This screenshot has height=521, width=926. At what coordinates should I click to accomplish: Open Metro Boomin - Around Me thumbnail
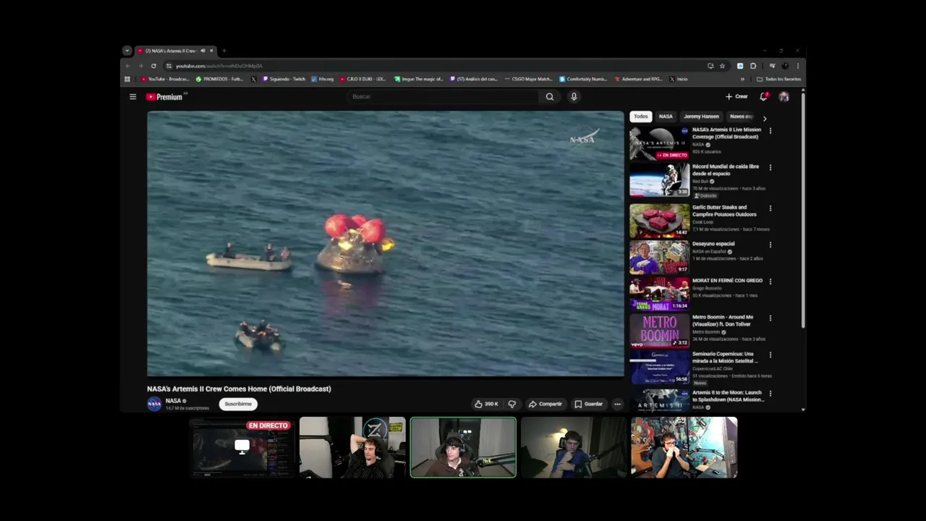(x=659, y=330)
